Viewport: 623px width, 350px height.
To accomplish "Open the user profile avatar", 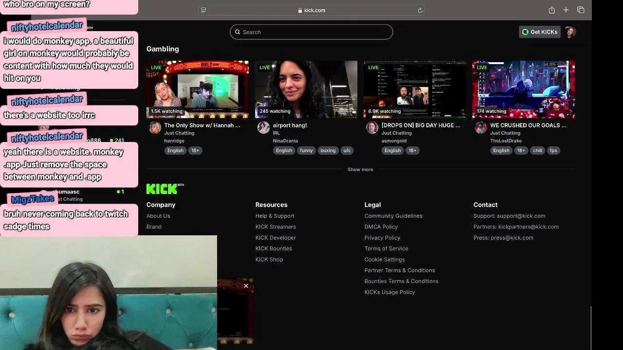I will point(570,32).
